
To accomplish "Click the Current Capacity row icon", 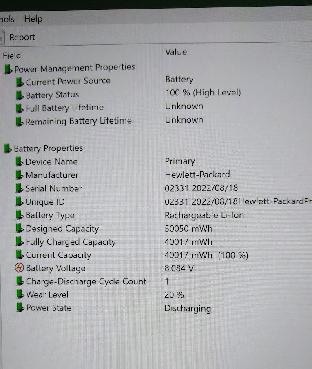I will click(x=20, y=254).
